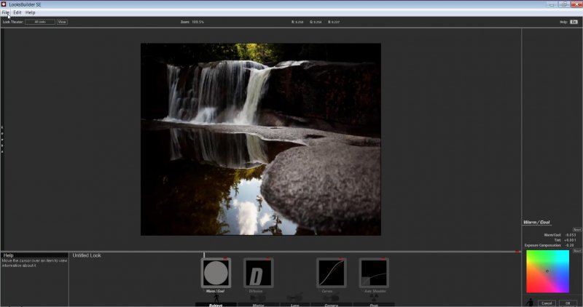Toggle the Help On switch
The width and height of the screenshot is (583, 307).
tap(574, 22)
